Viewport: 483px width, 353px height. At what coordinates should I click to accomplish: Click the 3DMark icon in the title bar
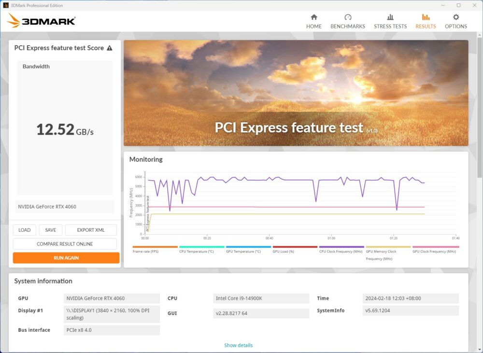pos(5,5)
